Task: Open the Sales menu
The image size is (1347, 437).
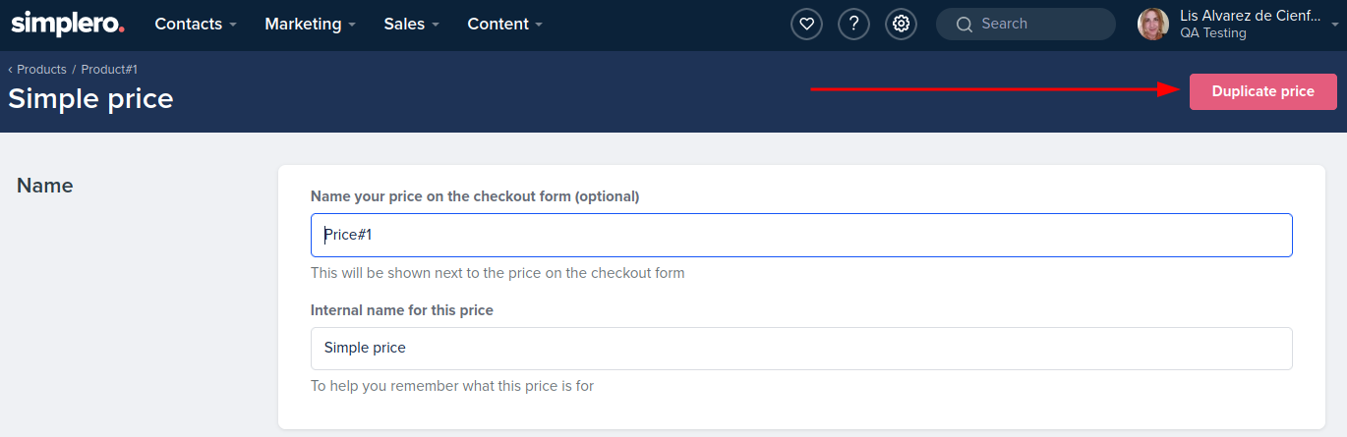Action: click(x=411, y=24)
